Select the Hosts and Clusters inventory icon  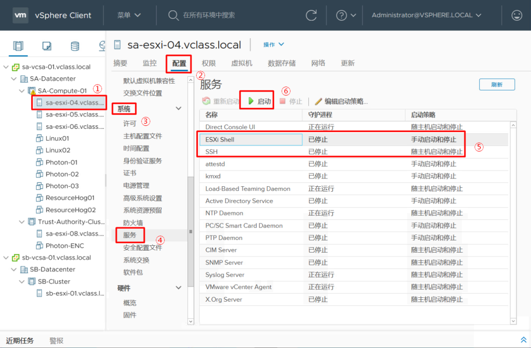point(19,46)
